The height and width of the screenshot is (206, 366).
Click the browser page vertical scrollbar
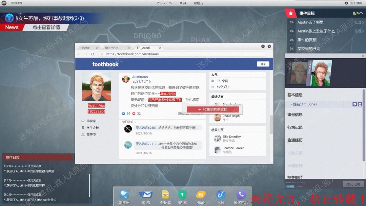271,125
